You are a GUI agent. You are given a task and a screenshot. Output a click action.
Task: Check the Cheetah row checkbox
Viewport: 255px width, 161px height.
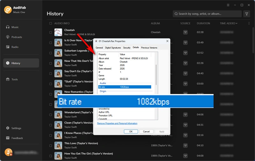click(x=51, y=32)
